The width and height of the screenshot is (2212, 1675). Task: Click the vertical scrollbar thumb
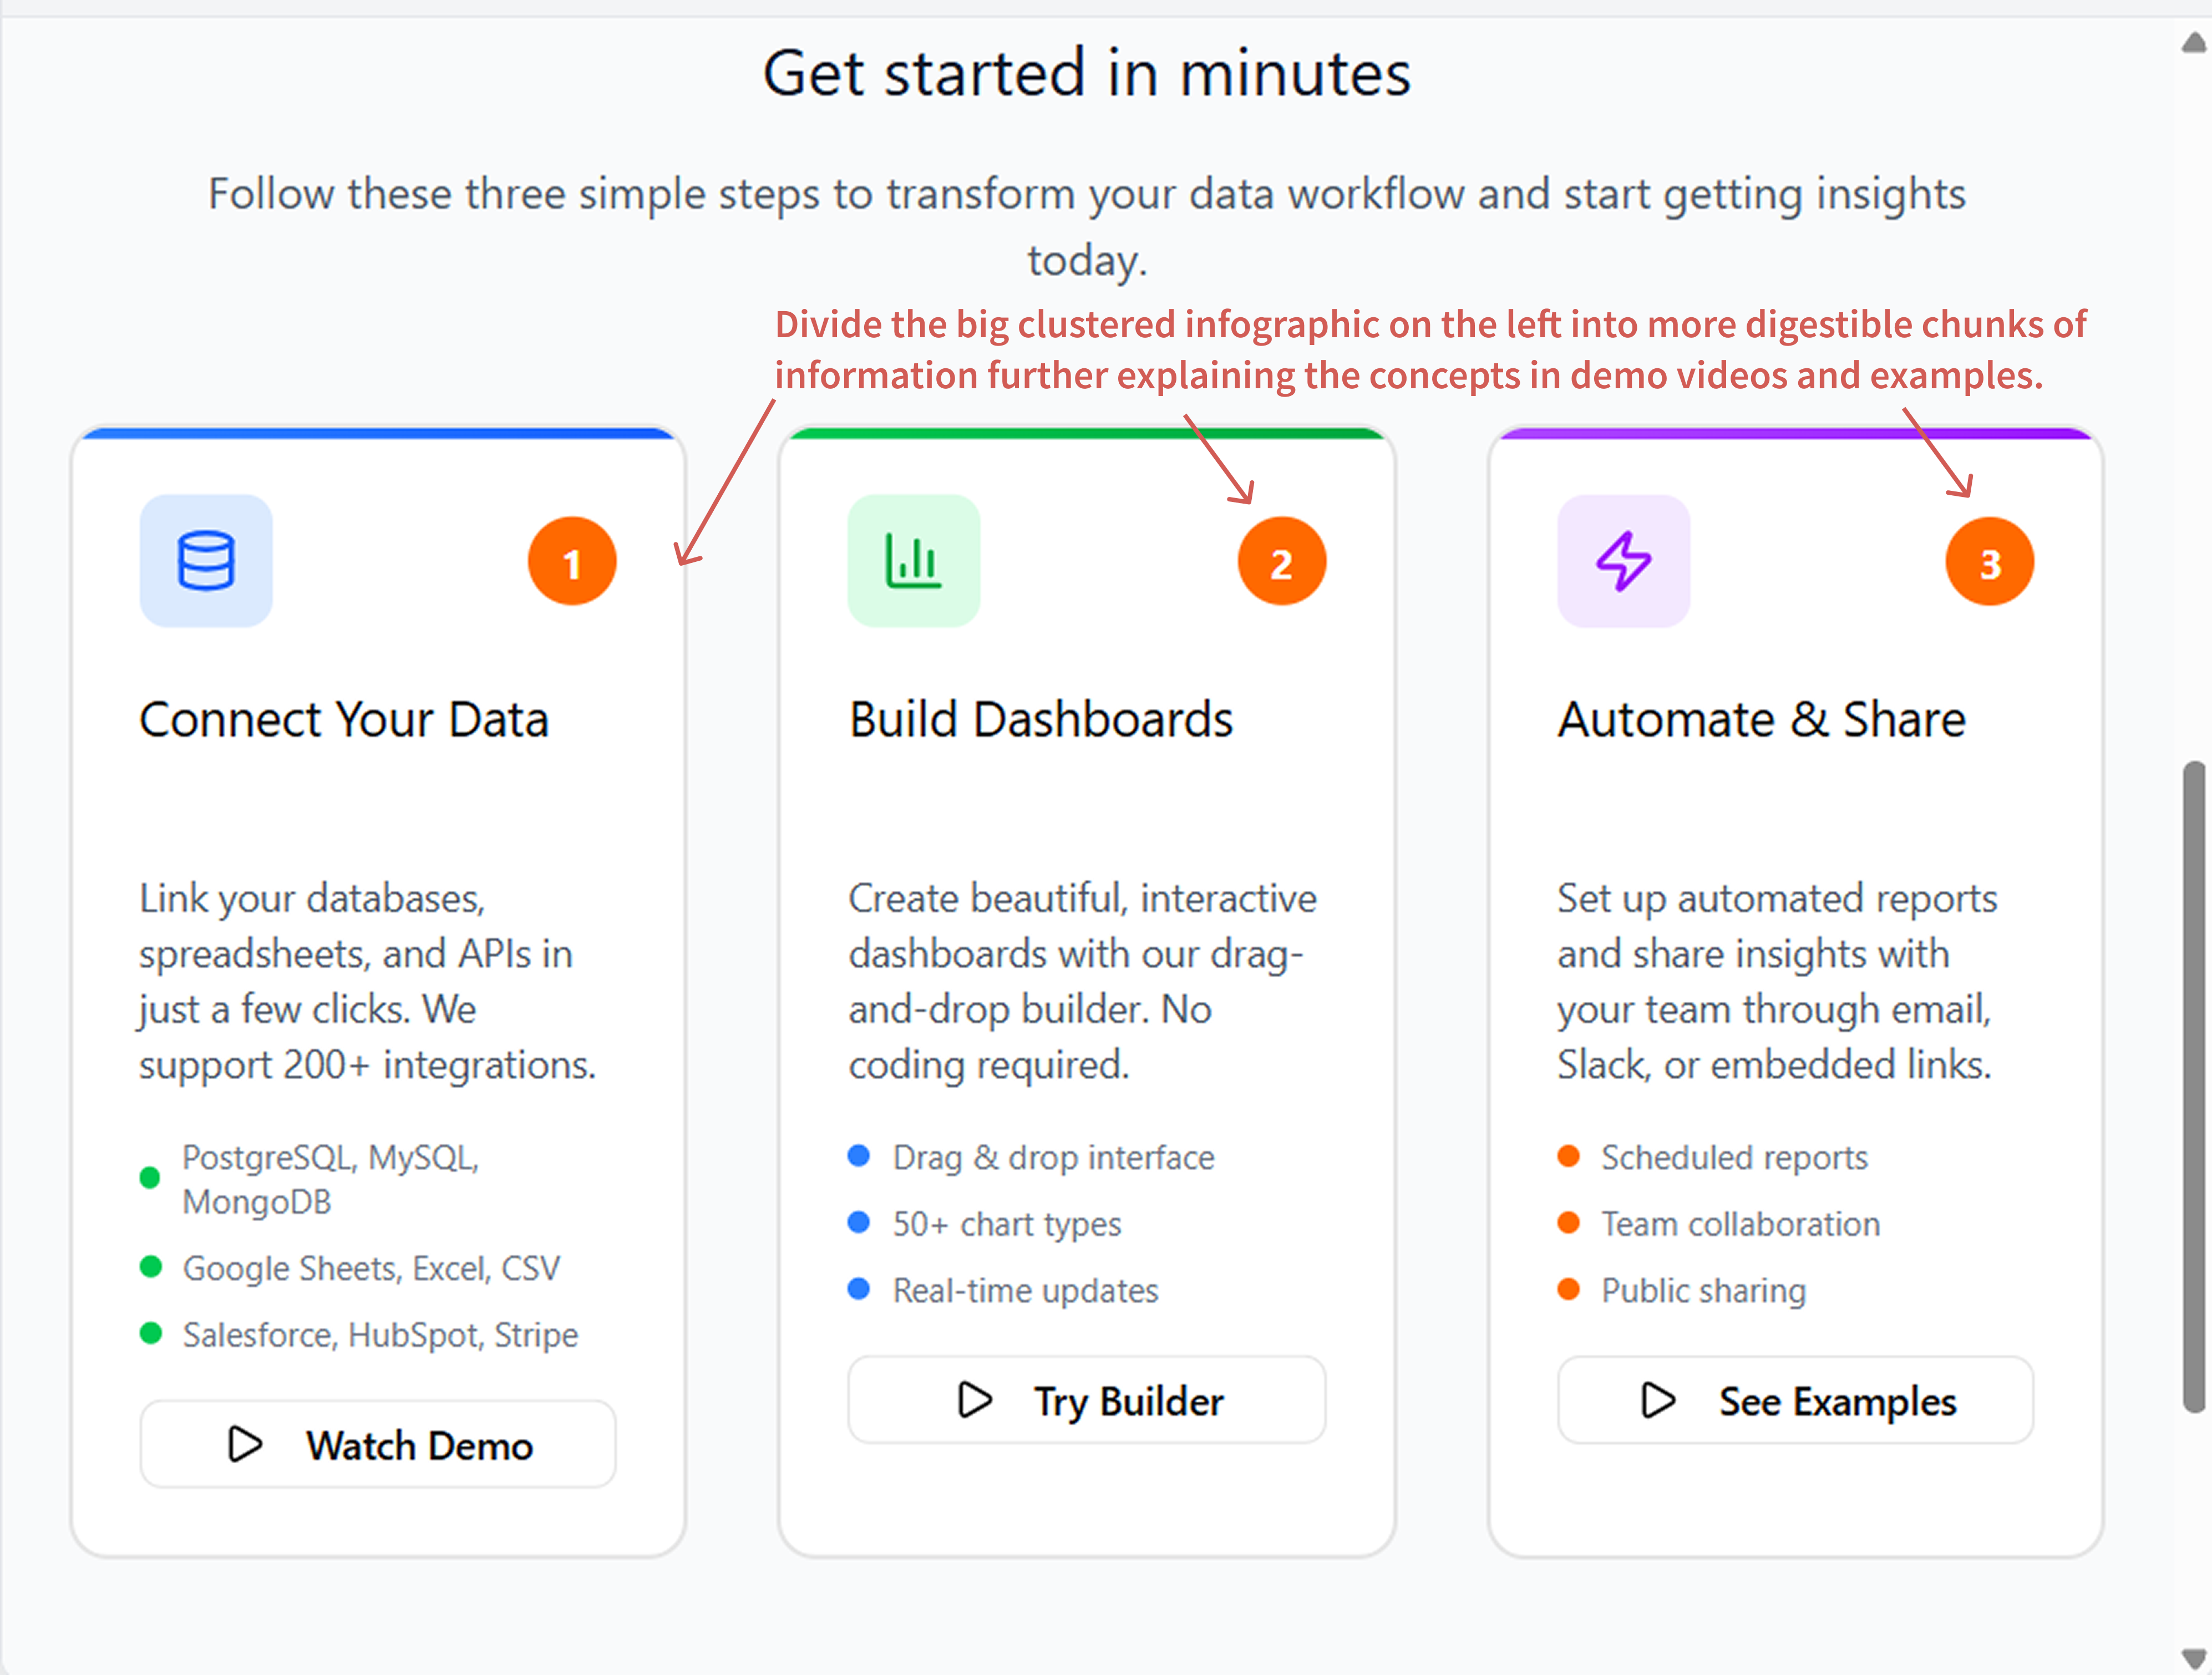[x=2195, y=1087]
